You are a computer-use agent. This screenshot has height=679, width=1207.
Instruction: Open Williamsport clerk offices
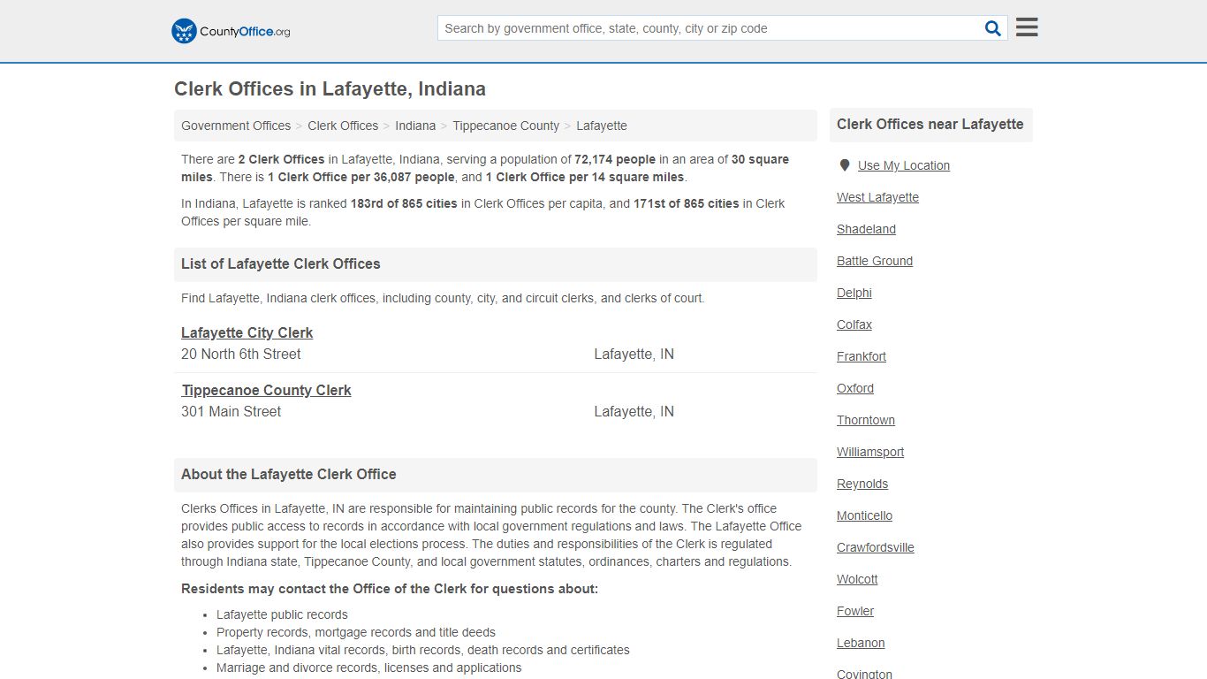click(x=870, y=452)
